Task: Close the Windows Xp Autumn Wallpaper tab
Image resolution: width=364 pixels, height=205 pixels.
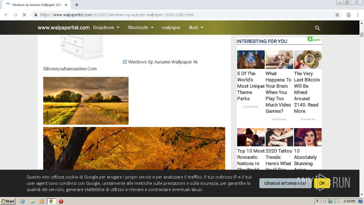Action: 66,5
